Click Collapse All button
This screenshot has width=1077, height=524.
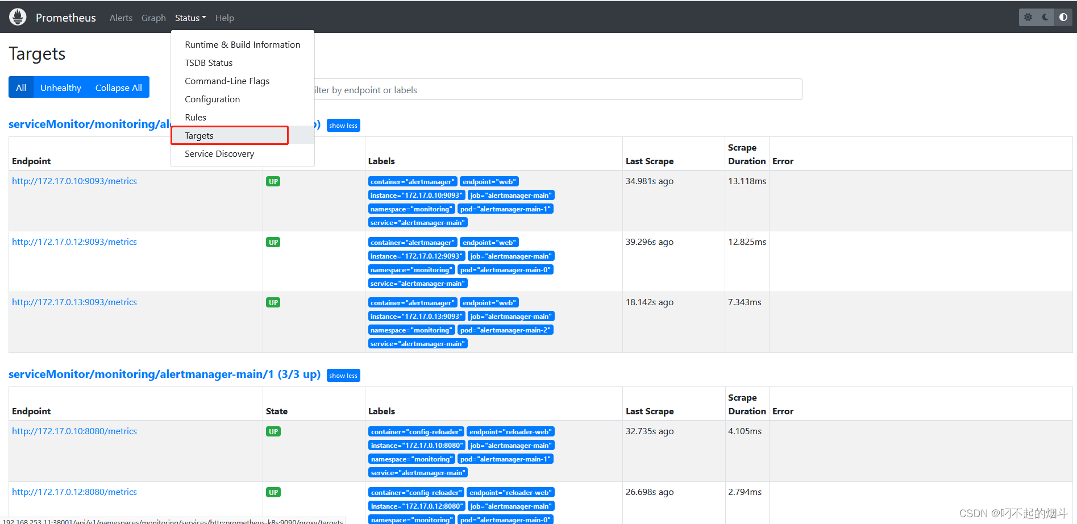(119, 88)
